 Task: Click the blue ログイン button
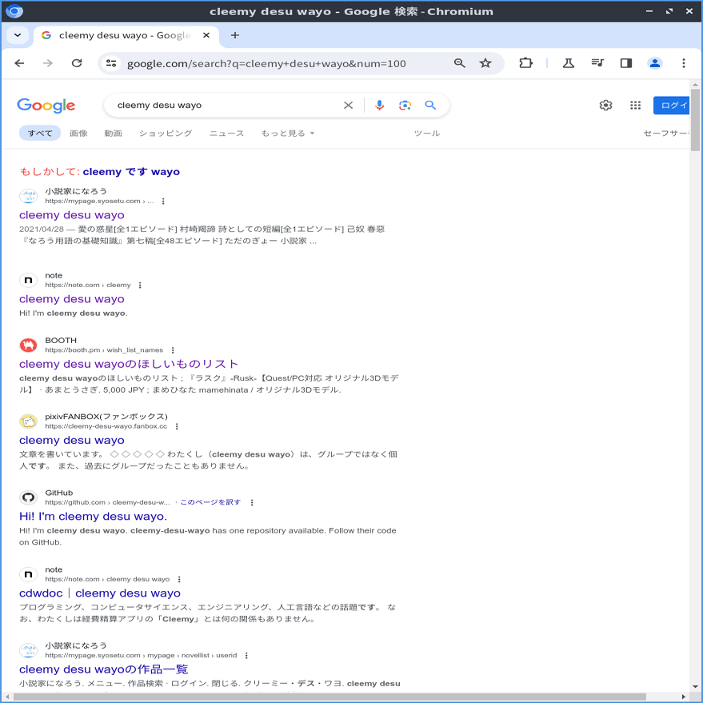671,106
